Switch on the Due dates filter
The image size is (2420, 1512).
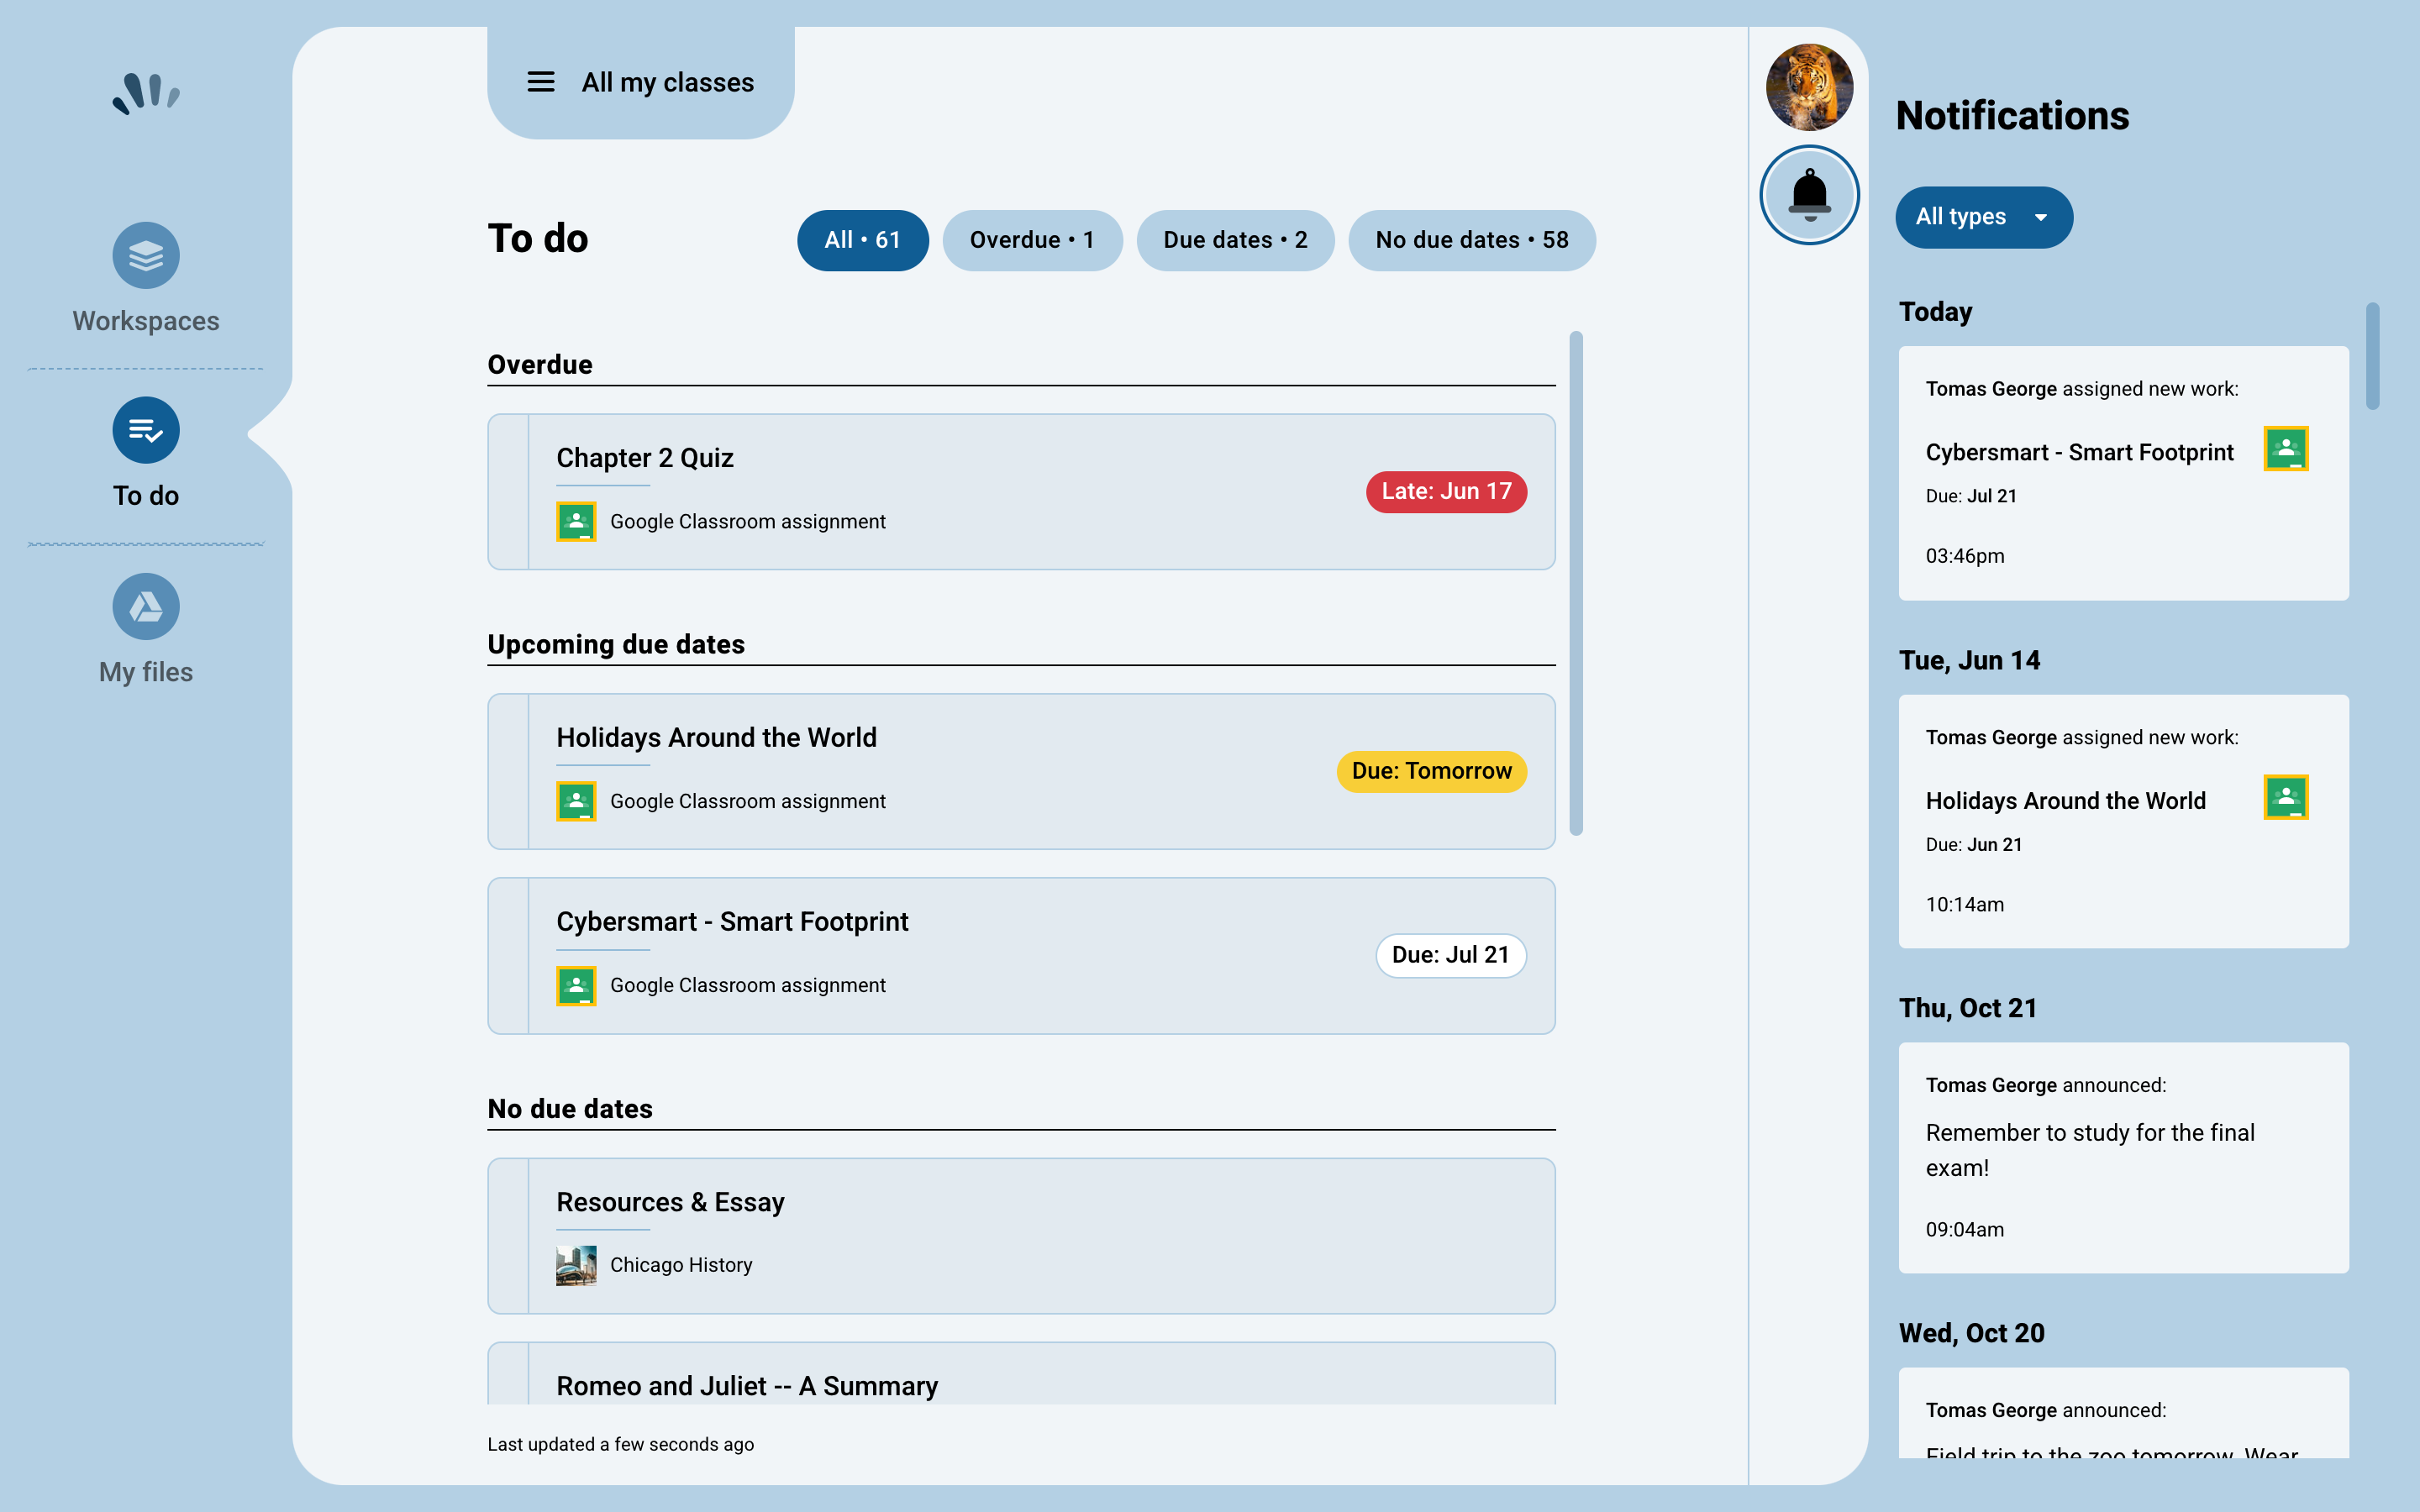(x=1235, y=240)
